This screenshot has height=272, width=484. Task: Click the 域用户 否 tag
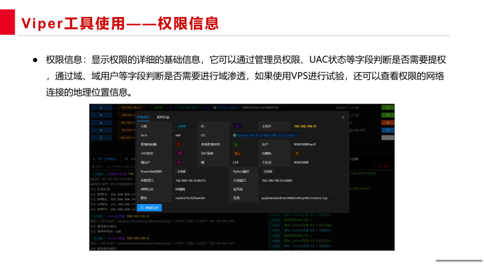[178, 162]
